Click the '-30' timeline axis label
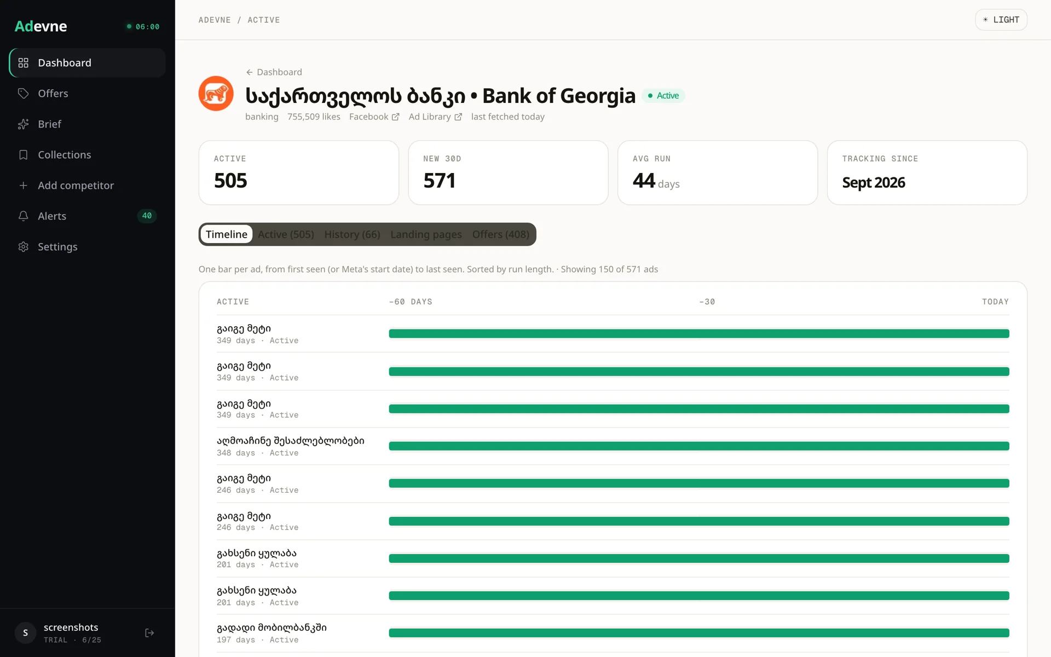This screenshot has height=657, width=1051. [x=707, y=302]
